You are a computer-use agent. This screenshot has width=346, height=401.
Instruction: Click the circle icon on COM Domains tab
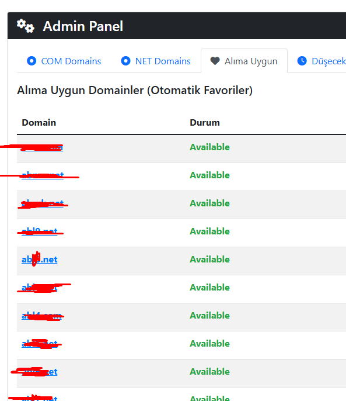32,61
